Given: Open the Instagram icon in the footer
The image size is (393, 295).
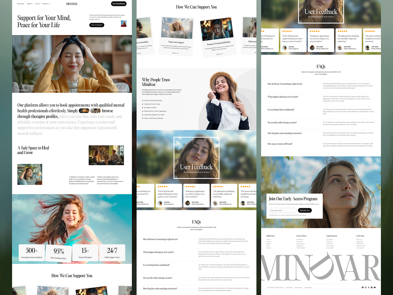Looking at the screenshot, I should coord(365,287).
